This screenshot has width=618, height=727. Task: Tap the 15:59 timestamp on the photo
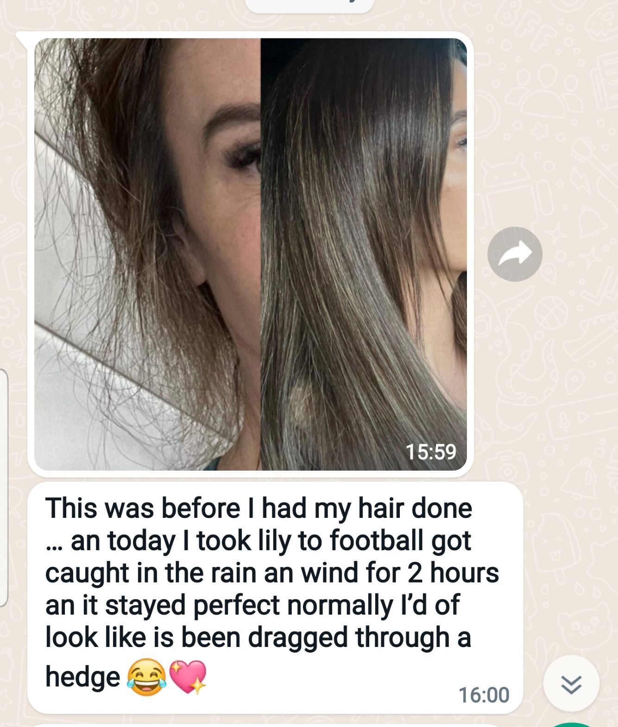pyautogui.click(x=431, y=452)
